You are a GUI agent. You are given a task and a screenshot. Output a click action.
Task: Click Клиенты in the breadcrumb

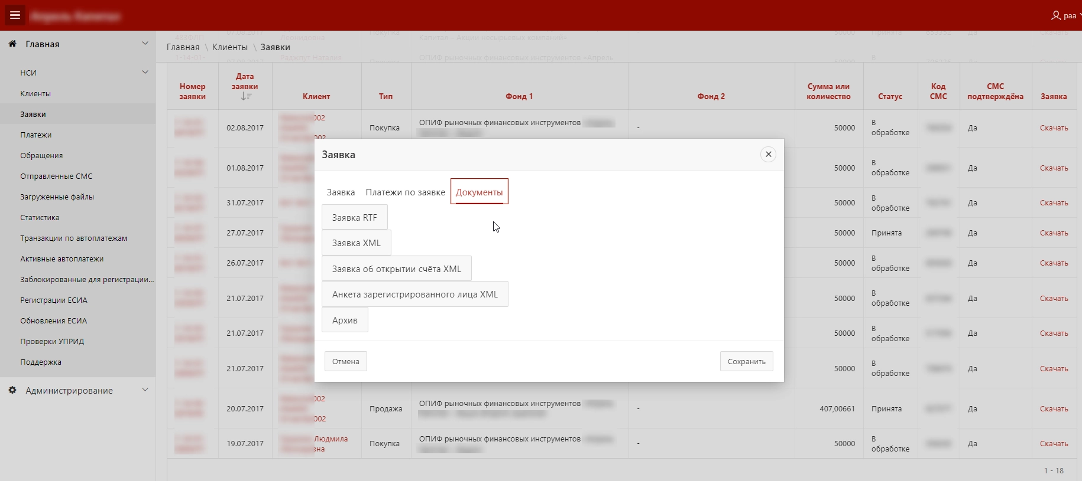[x=230, y=47]
